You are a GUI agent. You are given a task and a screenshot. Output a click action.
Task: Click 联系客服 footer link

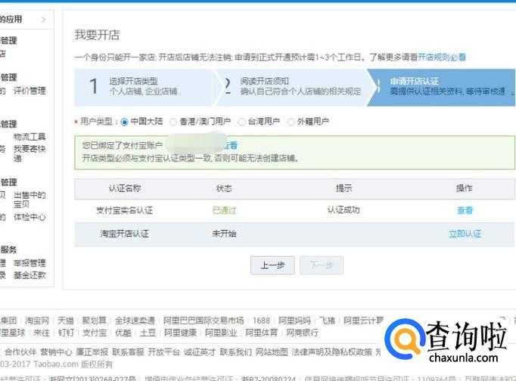pyautogui.click(x=128, y=352)
